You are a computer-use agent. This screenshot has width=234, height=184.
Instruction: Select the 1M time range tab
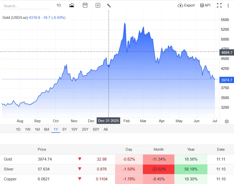[x=37, y=129]
